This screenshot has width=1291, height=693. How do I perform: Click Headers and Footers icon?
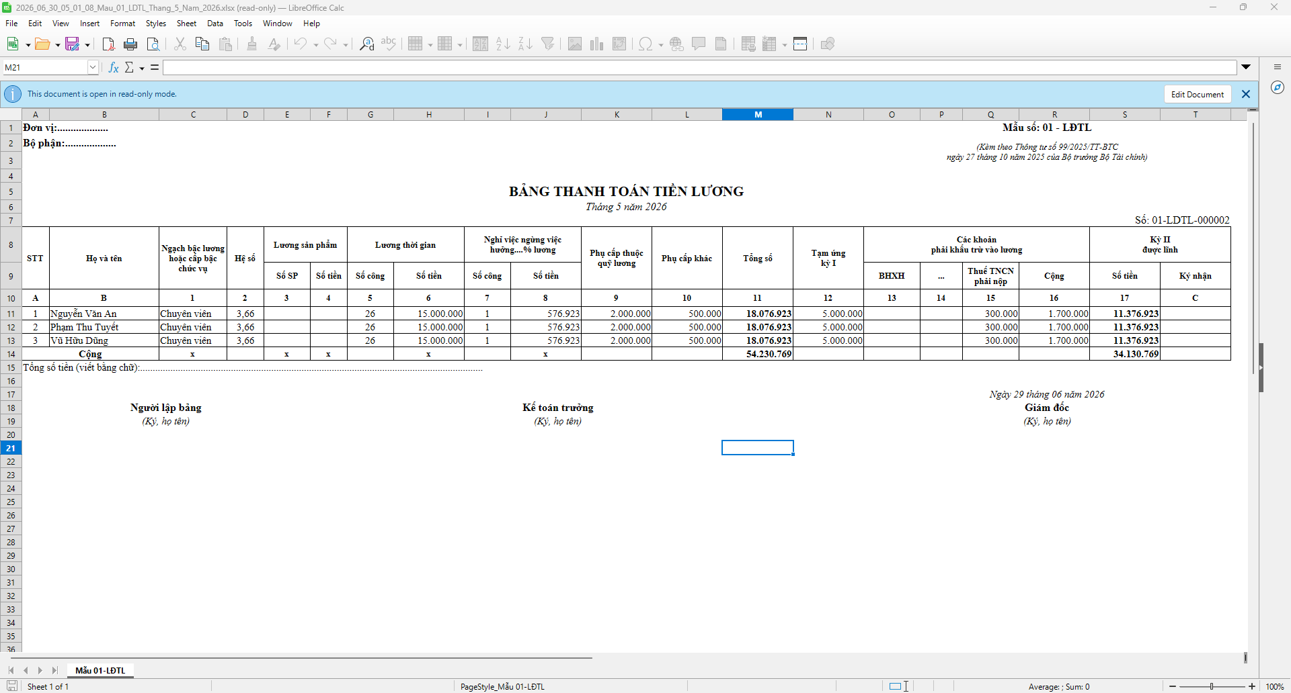(x=721, y=44)
